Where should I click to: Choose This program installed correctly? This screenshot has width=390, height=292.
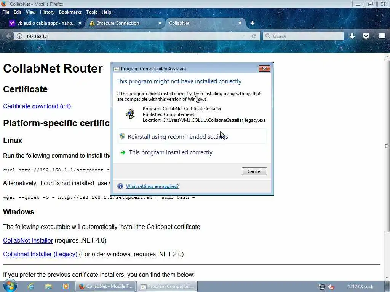pyautogui.click(x=192, y=152)
